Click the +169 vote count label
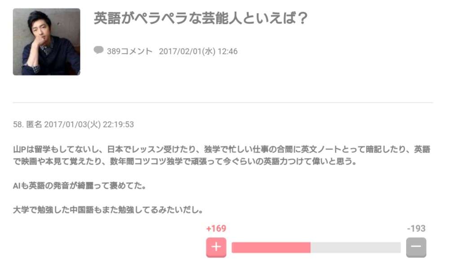451x270 pixels. (216, 229)
